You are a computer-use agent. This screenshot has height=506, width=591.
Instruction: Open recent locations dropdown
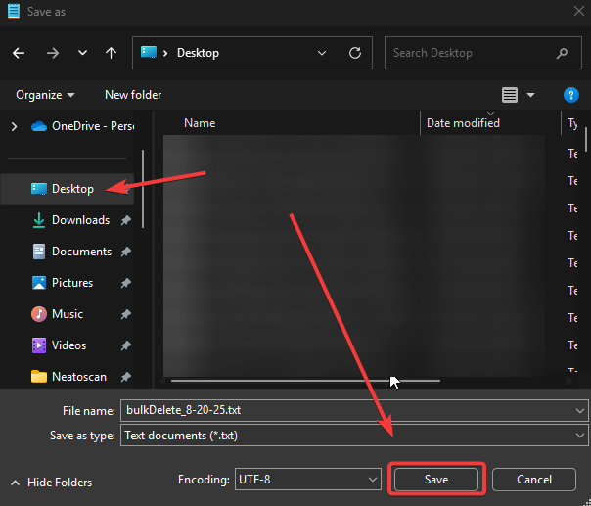(82, 53)
